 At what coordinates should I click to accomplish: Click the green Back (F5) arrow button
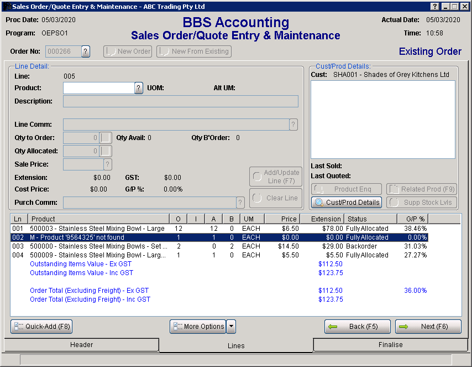point(357,327)
